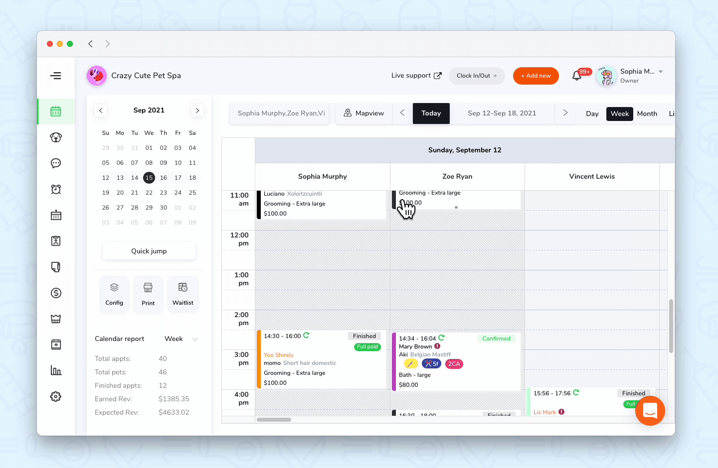Expand the Clock In/Out dropdown
The image size is (718, 468).
(x=477, y=76)
